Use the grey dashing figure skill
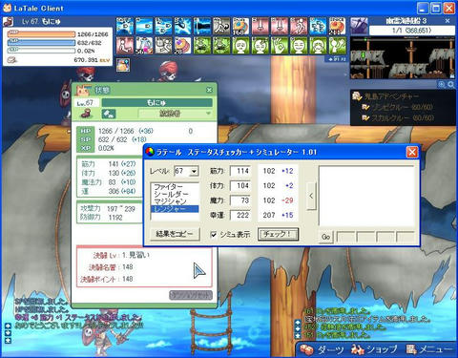This screenshot has height=358, width=458. [x=221, y=26]
